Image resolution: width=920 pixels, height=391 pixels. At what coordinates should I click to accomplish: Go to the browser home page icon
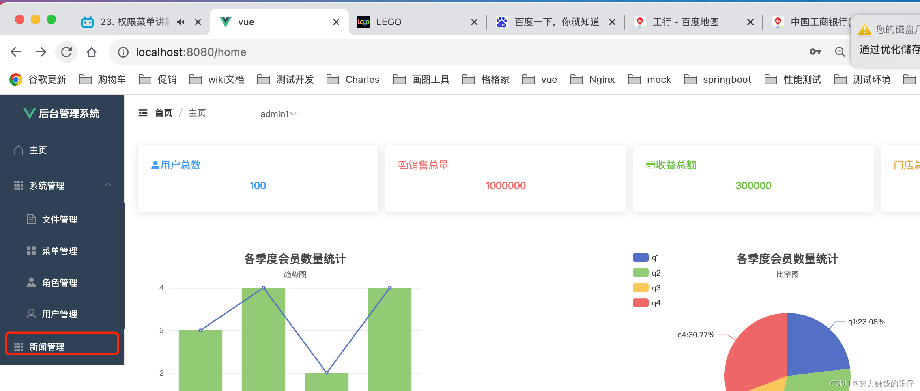[x=92, y=52]
